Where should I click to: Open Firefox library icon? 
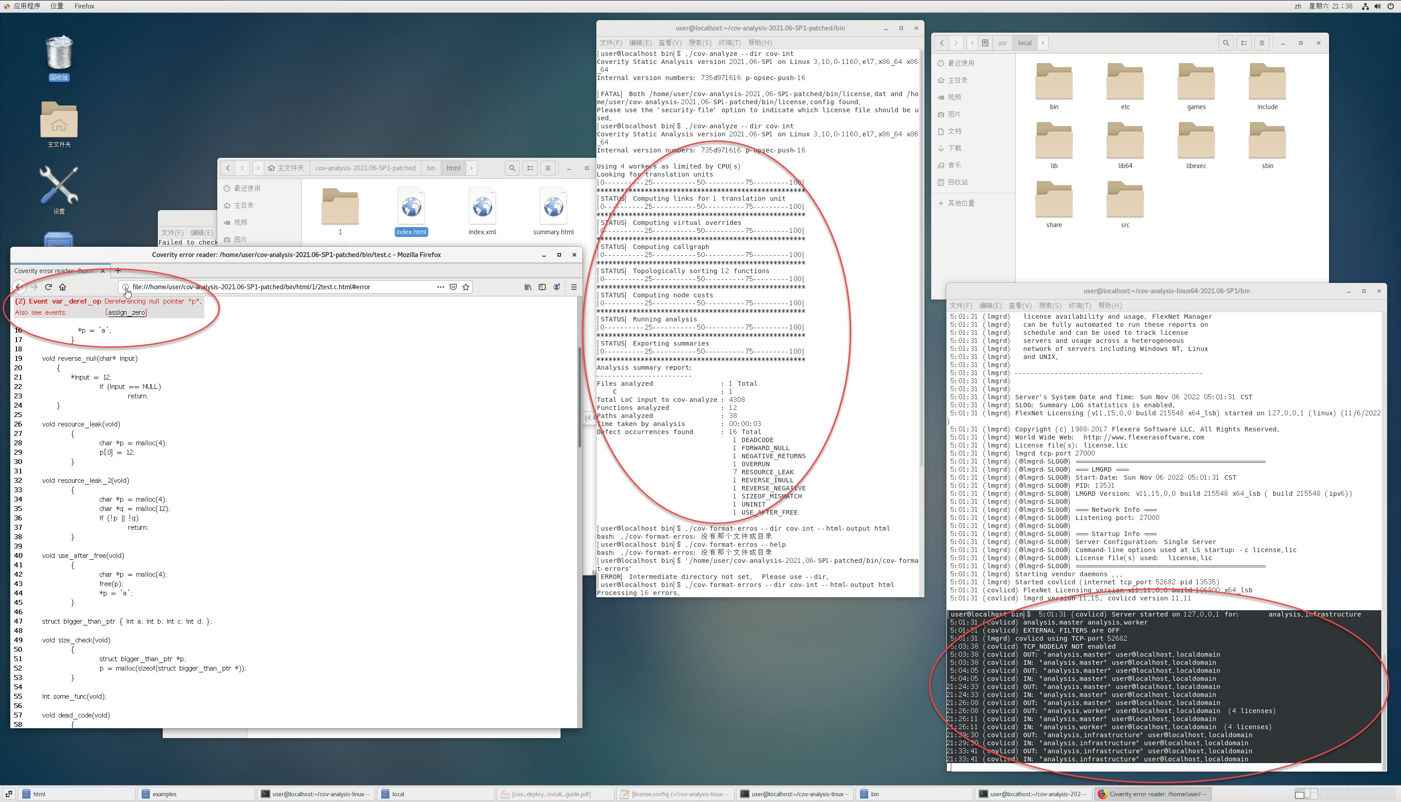click(527, 287)
